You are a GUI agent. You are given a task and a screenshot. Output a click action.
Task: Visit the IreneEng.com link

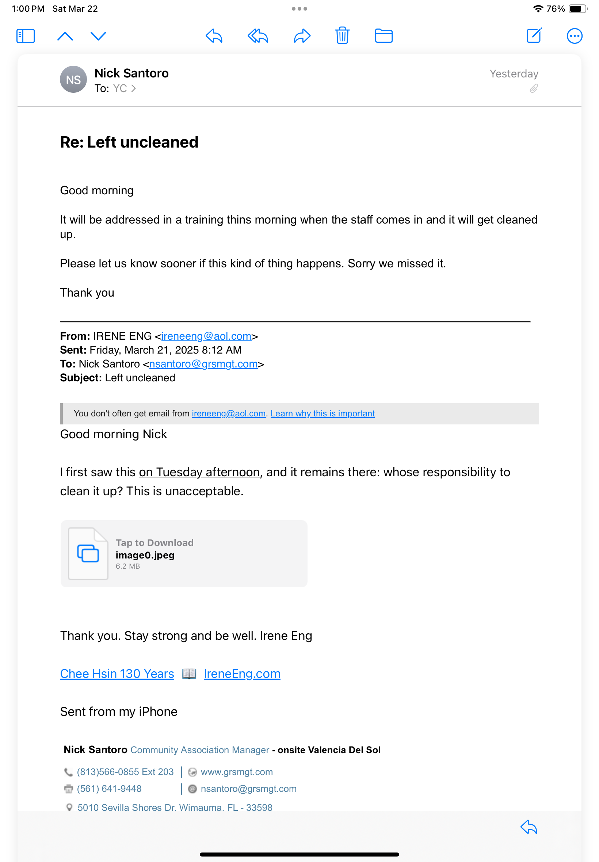coord(242,674)
